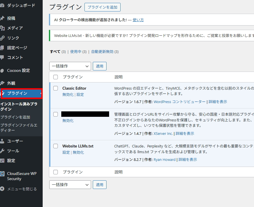
Task: Select Add Plugin in sidebar submenu
Action: 15,117
